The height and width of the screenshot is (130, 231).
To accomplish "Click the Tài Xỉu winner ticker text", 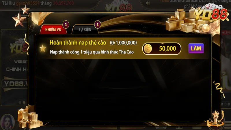I will pyautogui.click(x=38, y=3).
